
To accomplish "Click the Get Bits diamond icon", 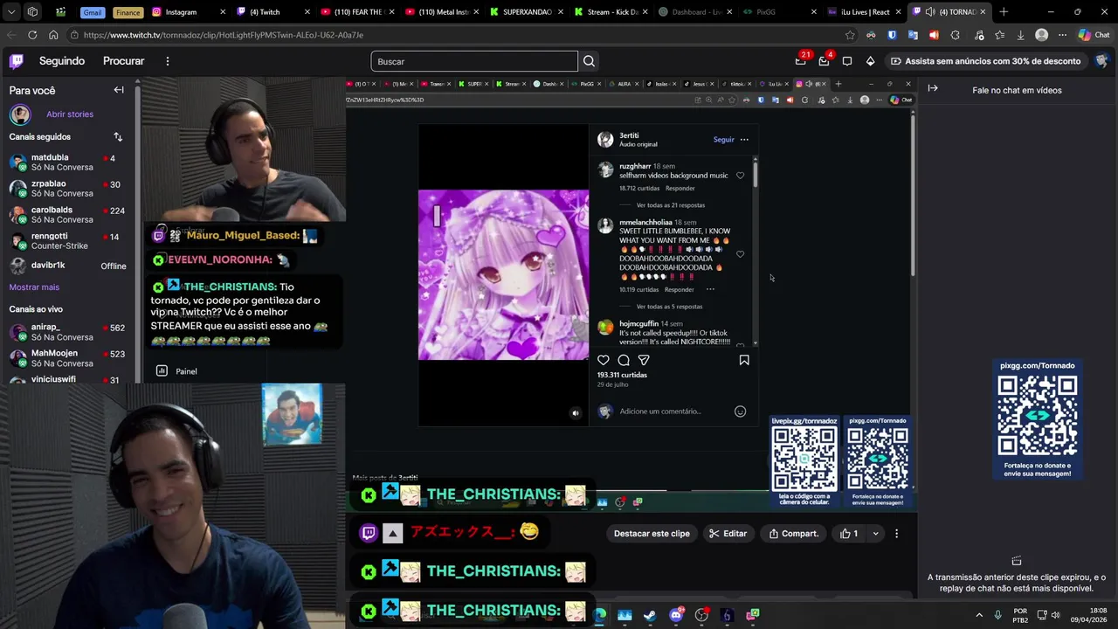I will coord(870,61).
